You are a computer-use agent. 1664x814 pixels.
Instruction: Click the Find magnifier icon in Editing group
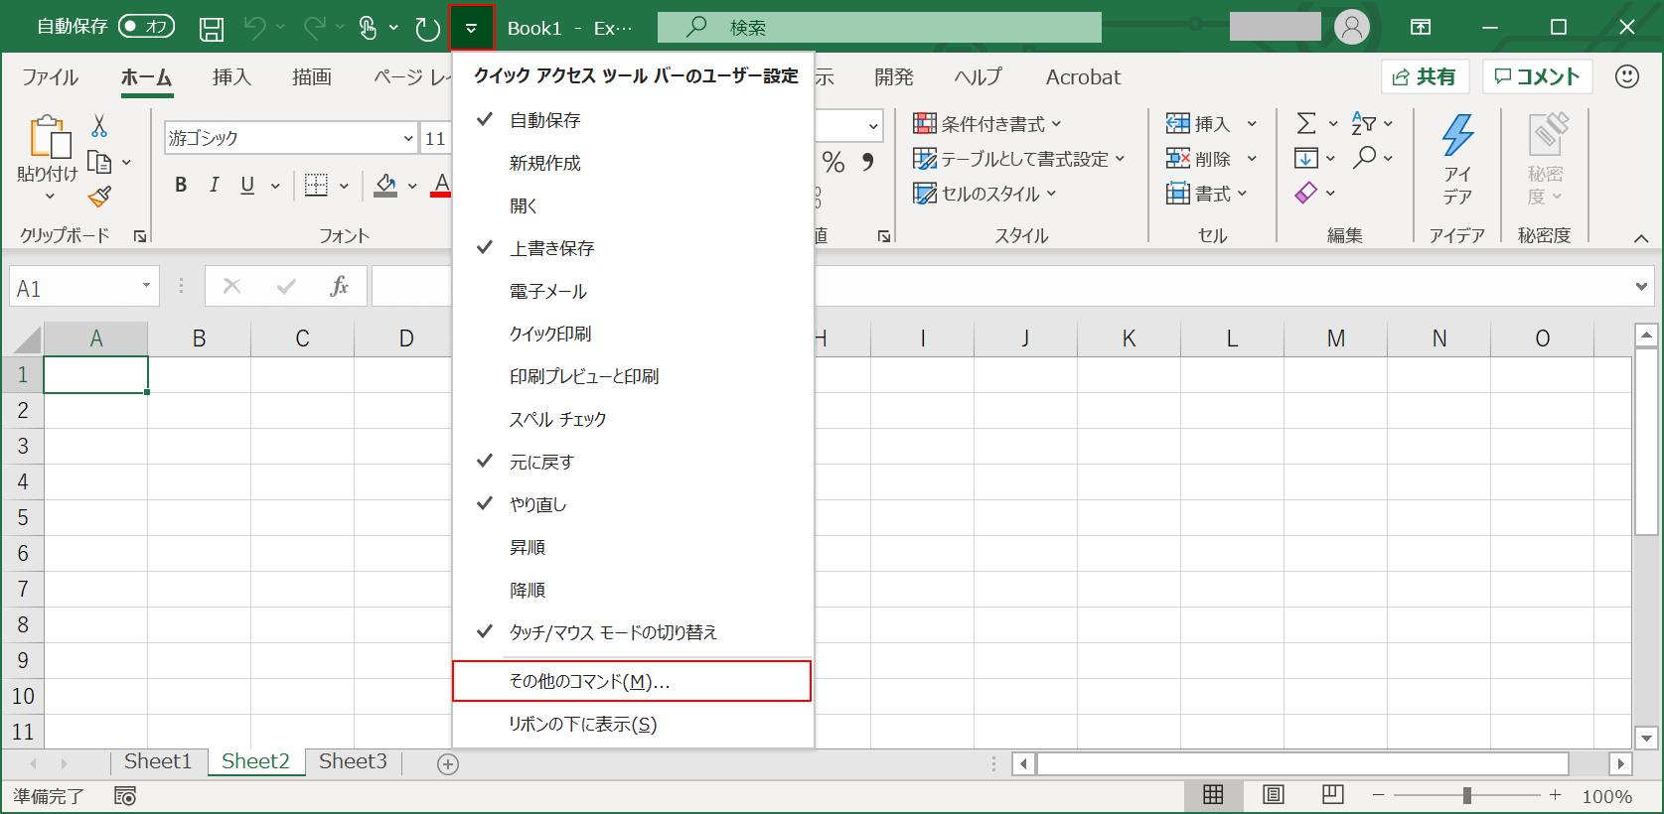tap(1365, 157)
